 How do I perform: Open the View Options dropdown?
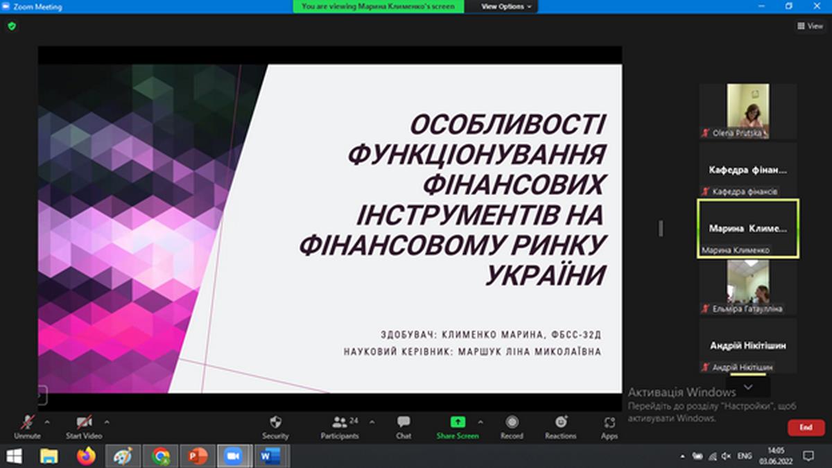507,6
